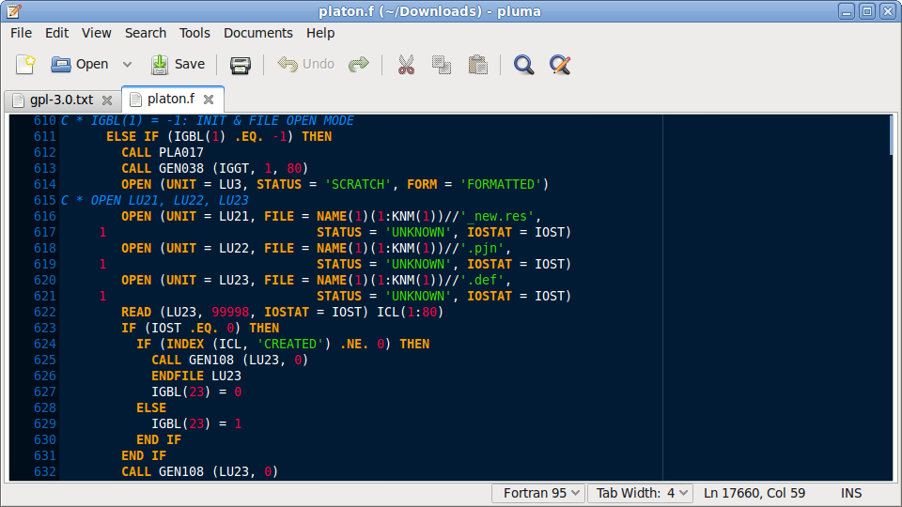
Task: Open Find and Replace icon
Action: pos(560,65)
